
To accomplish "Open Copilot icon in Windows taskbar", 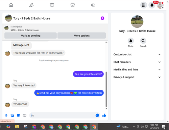I will [8, 127].
